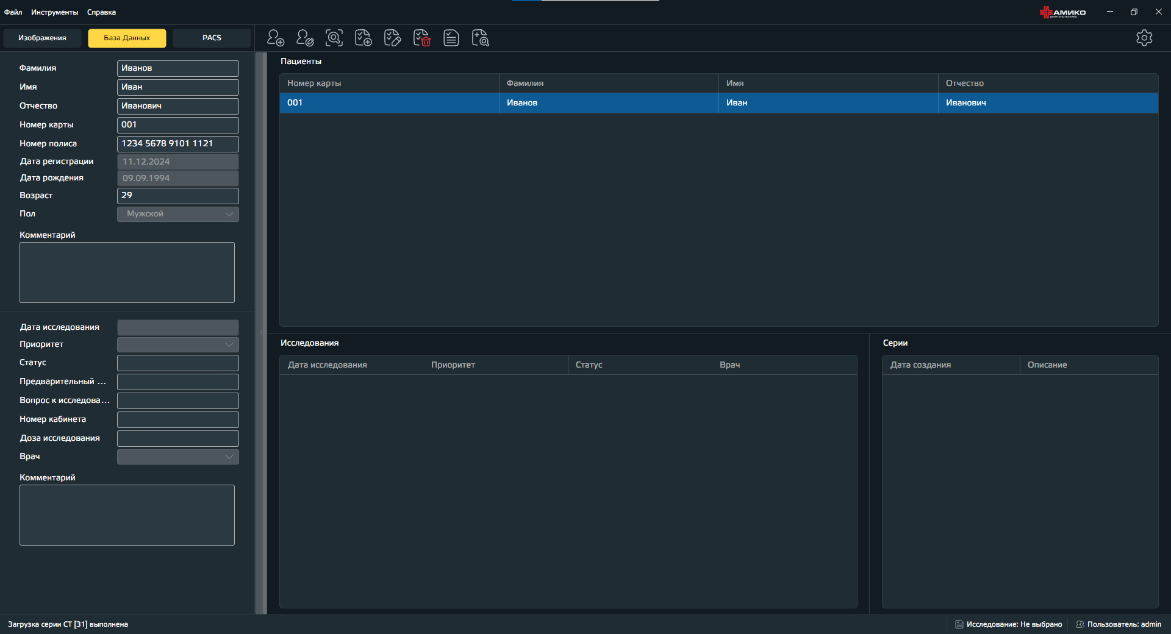The height and width of the screenshot is (634, 1171).
Task: Click the Доза исследования input field
Action: click(178, 439)
